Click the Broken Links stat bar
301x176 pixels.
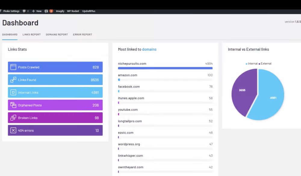pyautogui.click(x=55, y=118)
